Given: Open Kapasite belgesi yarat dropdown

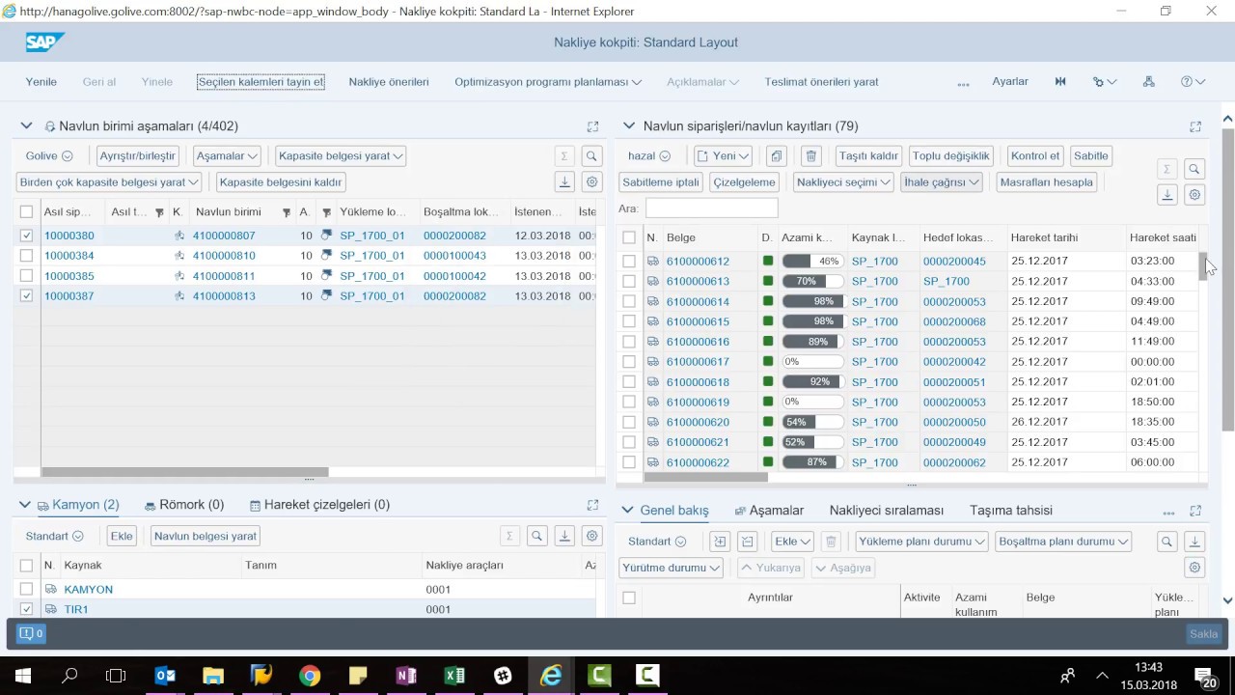Looking at the screenshot, I should click(x=341, y=155).
